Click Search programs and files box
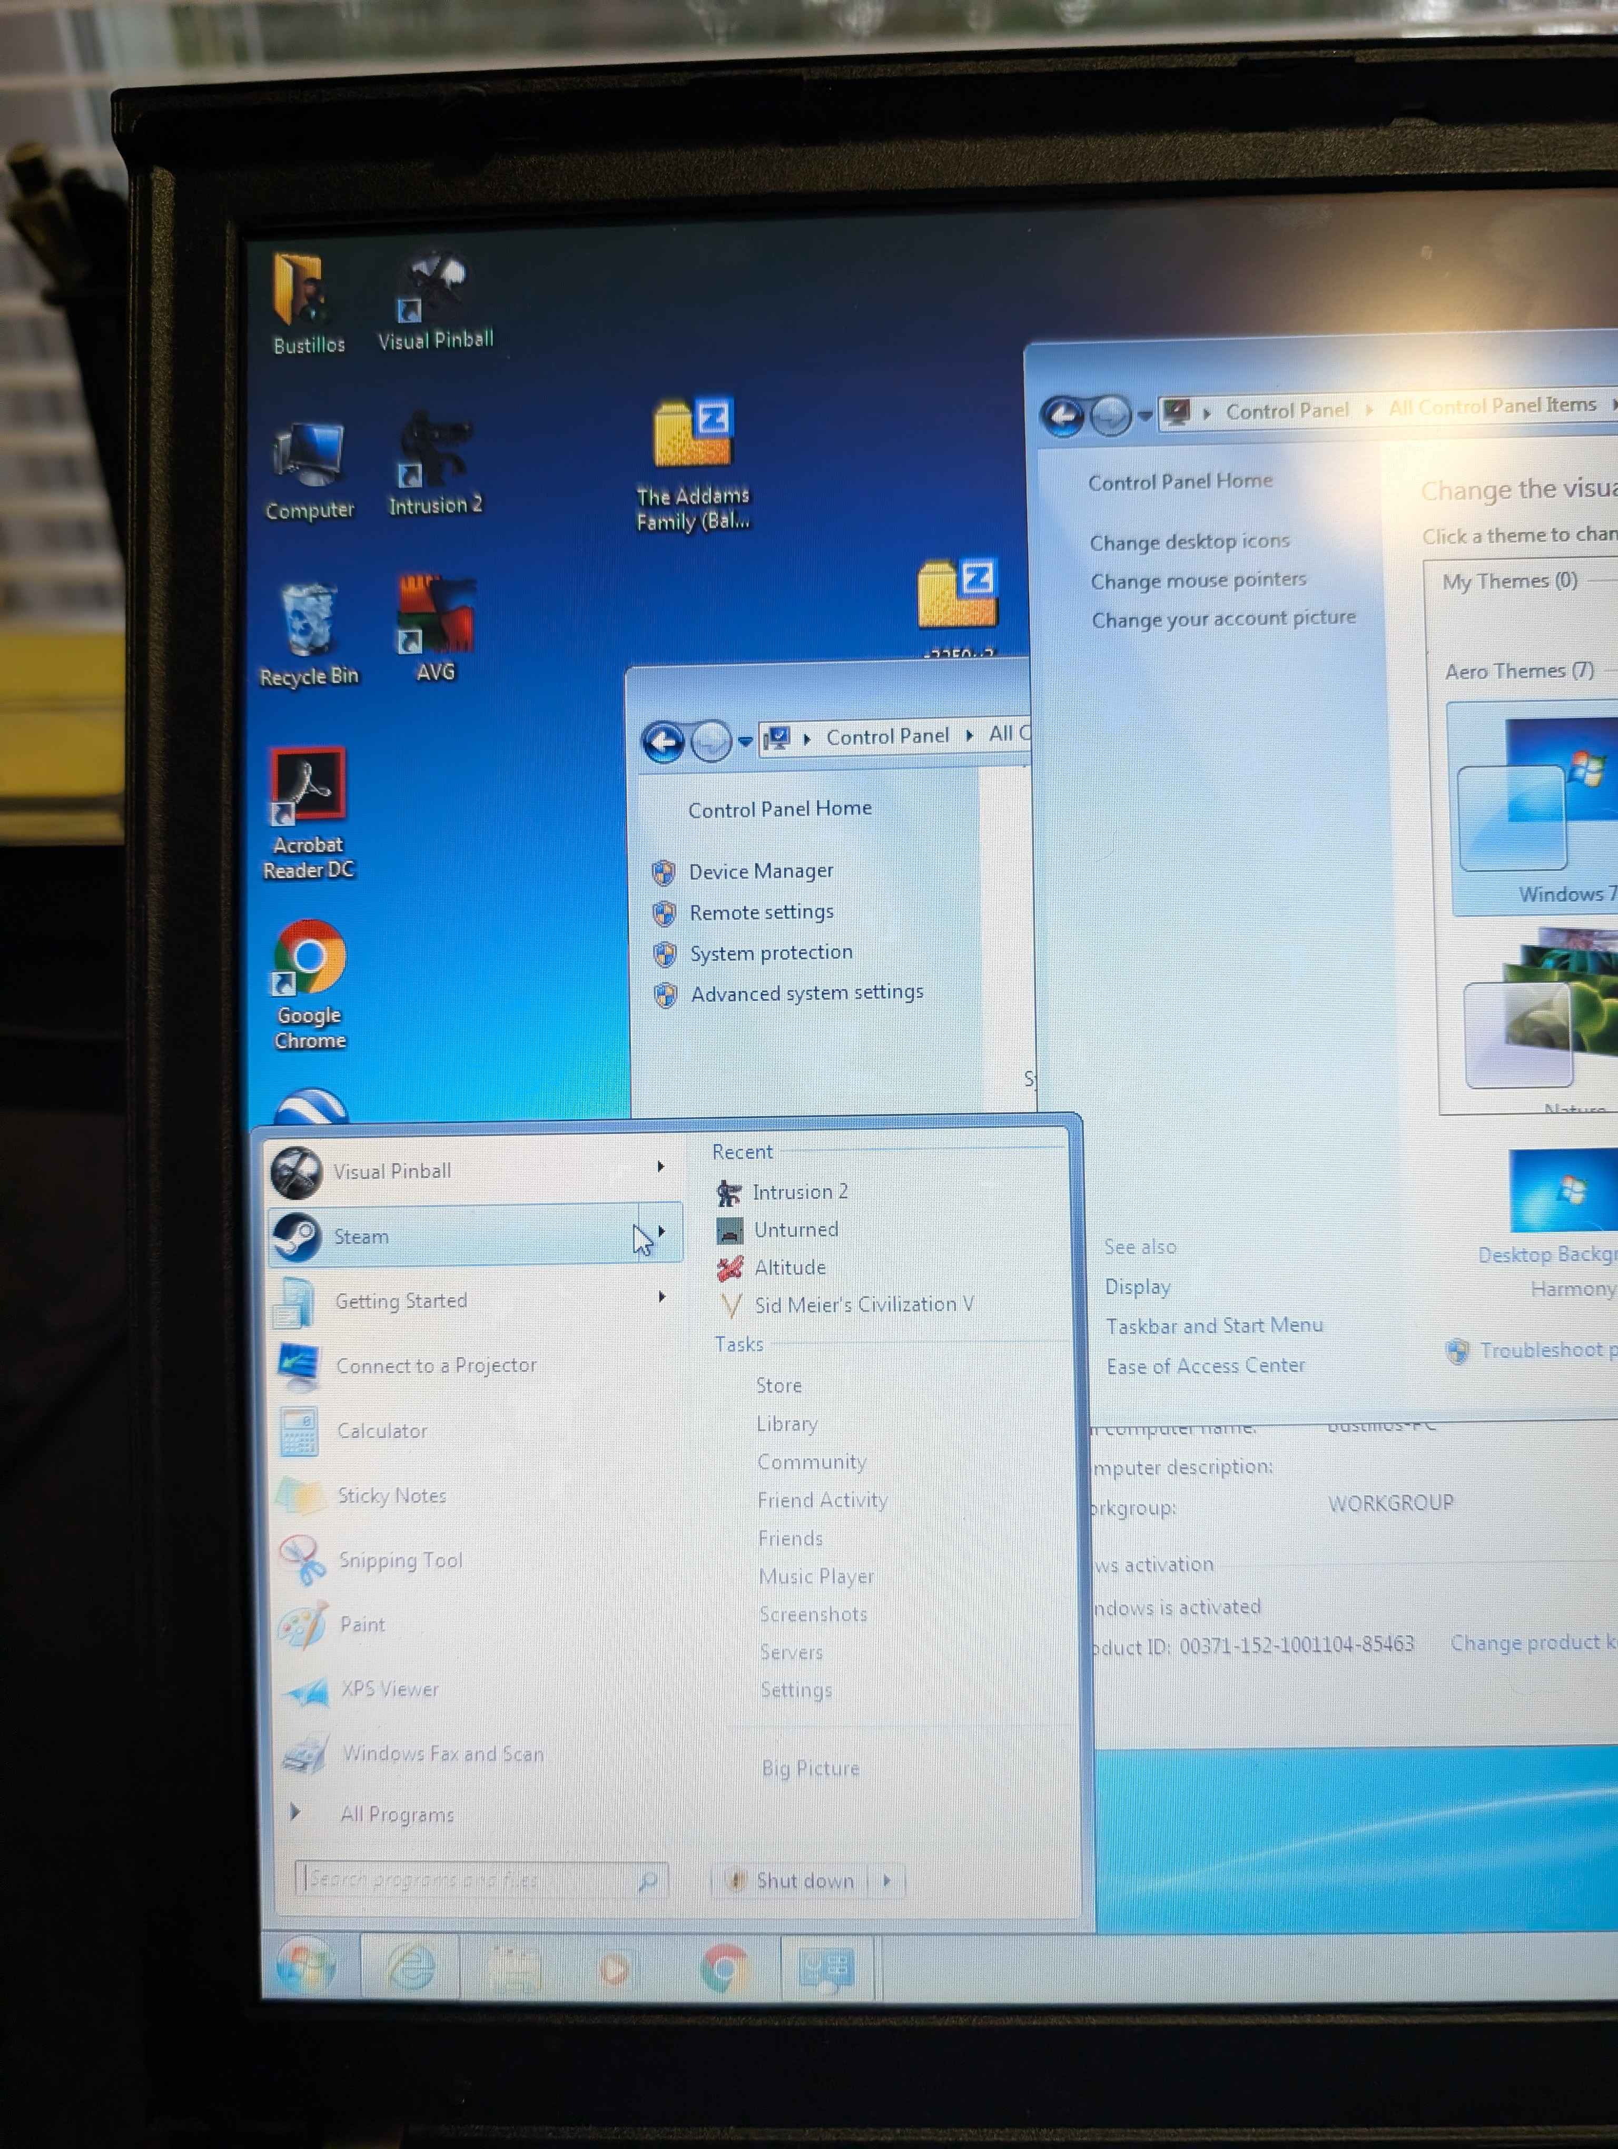Screen dimensions: 1618x2149 pos(466,1880)
